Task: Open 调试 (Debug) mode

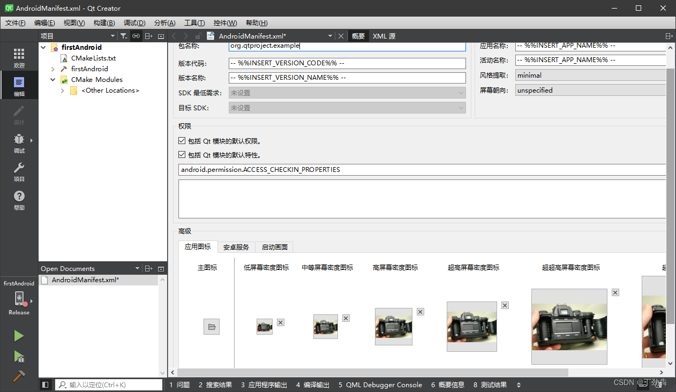Action: [19, 143]
